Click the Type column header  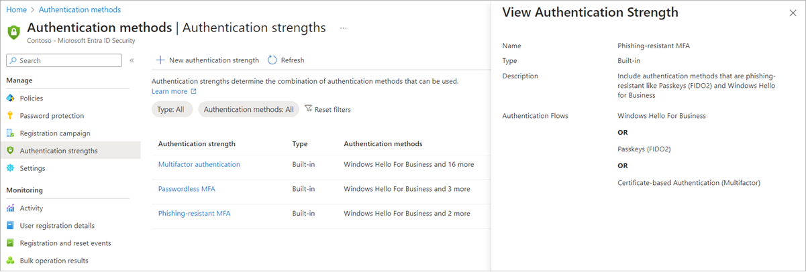click(x=300, y=143)
